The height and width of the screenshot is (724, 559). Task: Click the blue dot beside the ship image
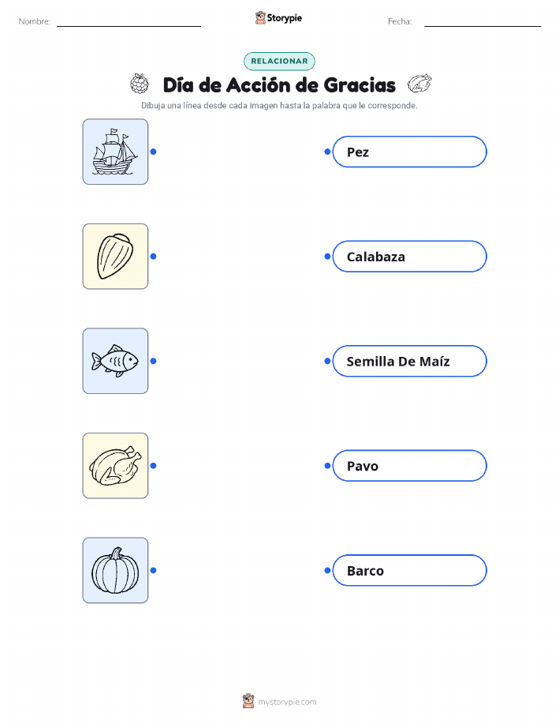point(154,152)
